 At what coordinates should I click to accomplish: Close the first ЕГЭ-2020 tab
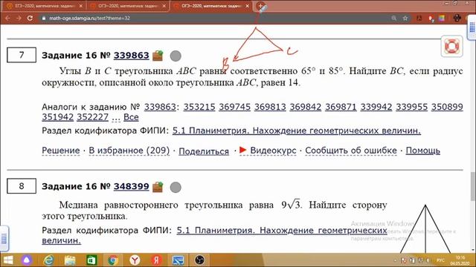coord(81,6)
